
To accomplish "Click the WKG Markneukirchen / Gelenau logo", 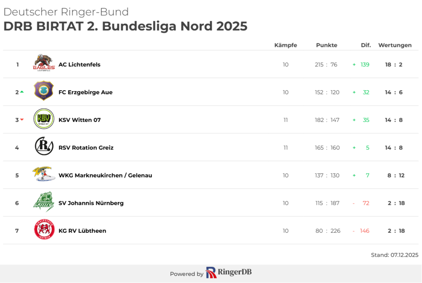I will coord(44,174).
